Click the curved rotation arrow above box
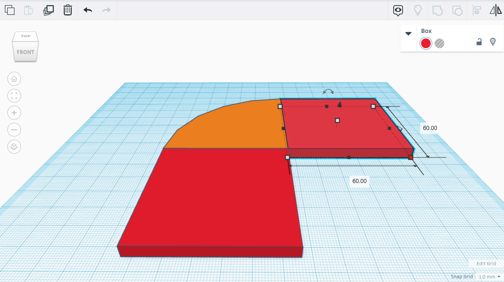Viewport: 504px width, 282px height. pyautogui.click(x=328, y=92)
